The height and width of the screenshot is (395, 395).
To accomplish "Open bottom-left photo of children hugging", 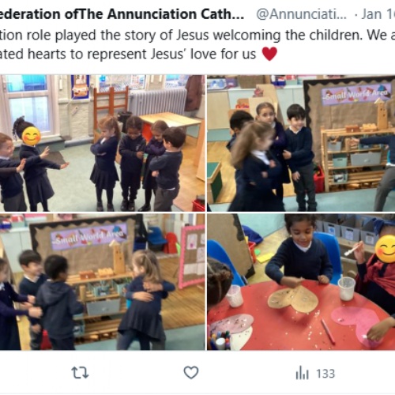I will (102, 282).
